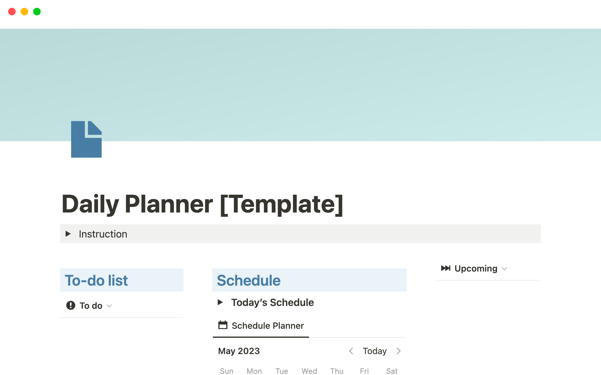The height and width of the screenshot is (375, 601).
Task: Click the green fullscreen window button
Action: (37, 12)
